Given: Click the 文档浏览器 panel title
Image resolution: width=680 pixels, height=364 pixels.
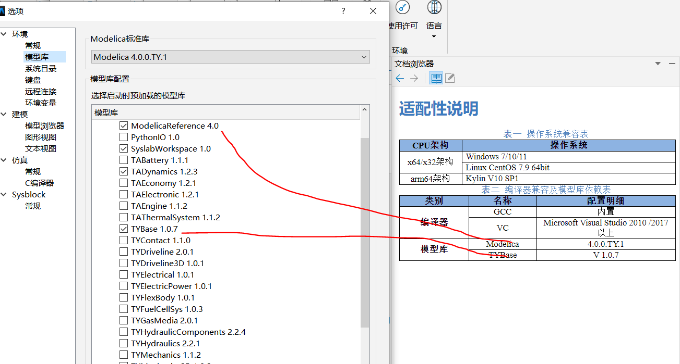Looking at the screenshot, I should (414, 64).
